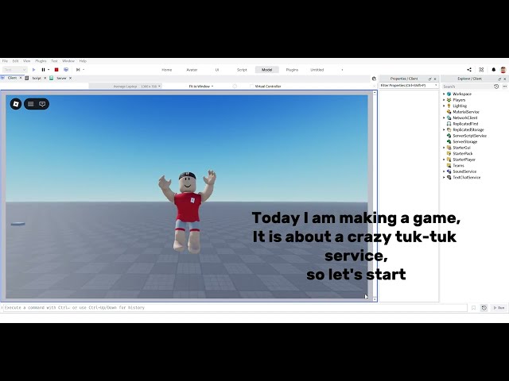Select the Script document tab
Screen dimensions: 509x381
point(37,78)
